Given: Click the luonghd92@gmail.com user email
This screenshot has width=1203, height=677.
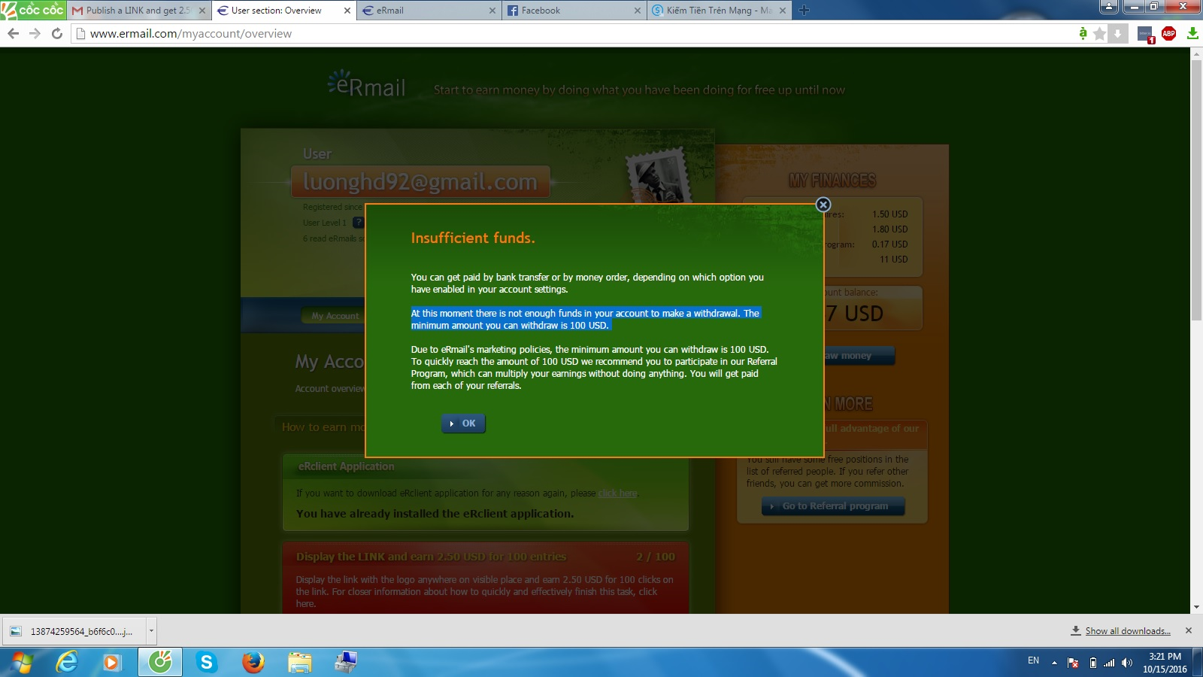Looking at the screenshot, I should pos(420,182).
